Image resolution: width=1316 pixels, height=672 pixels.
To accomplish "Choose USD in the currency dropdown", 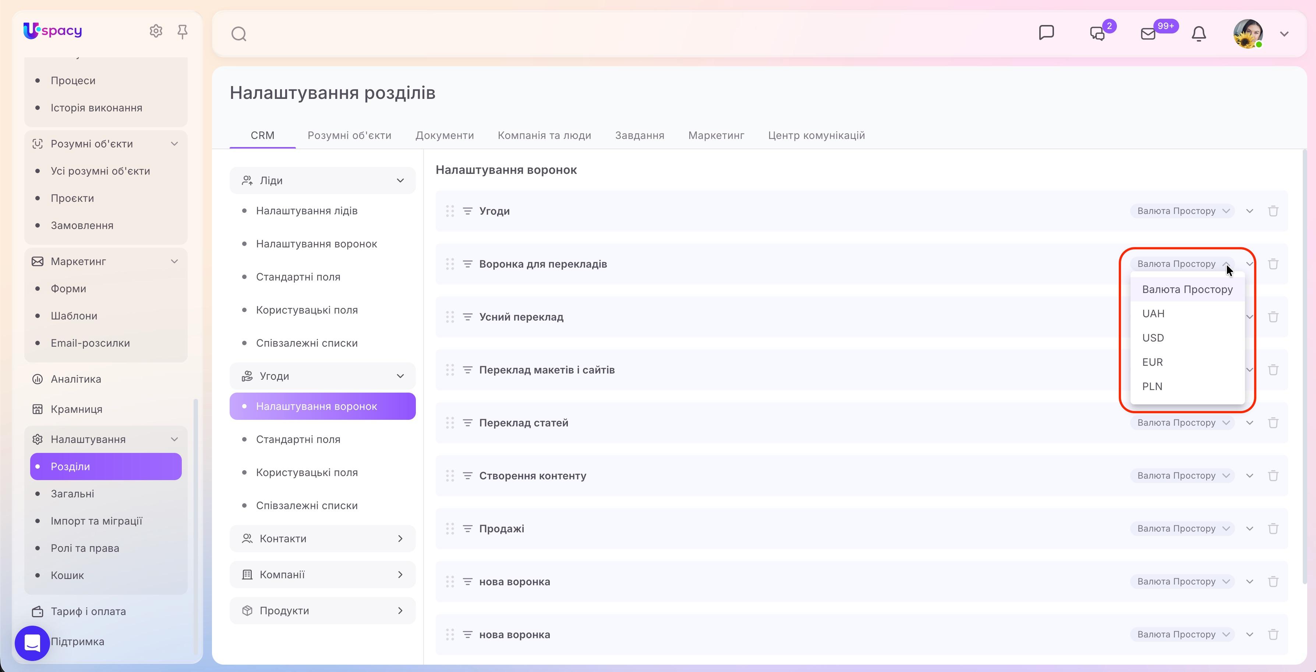I will pos(1187,338).
